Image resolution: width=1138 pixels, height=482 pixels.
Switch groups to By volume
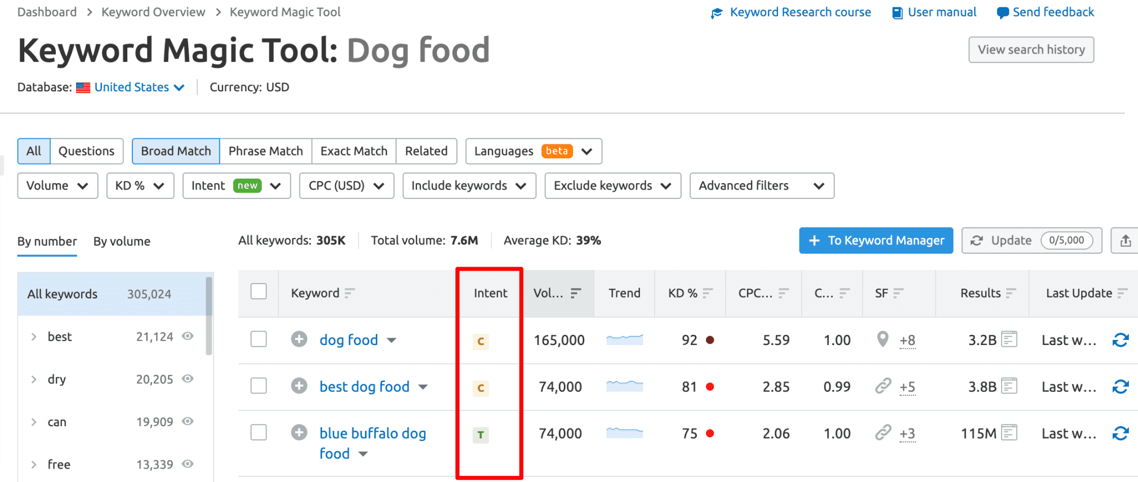122,241
